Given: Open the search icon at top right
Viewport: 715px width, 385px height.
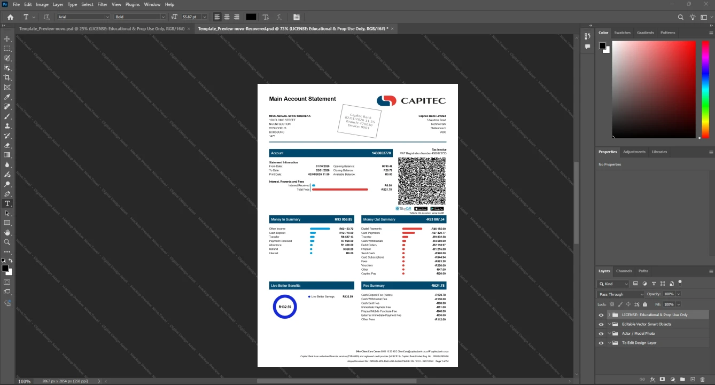Looking at the screenshot, I should click(x=681, y=17).
